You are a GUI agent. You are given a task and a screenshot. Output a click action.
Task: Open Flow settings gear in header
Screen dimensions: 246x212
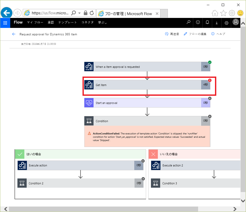[x=226, y=23]
